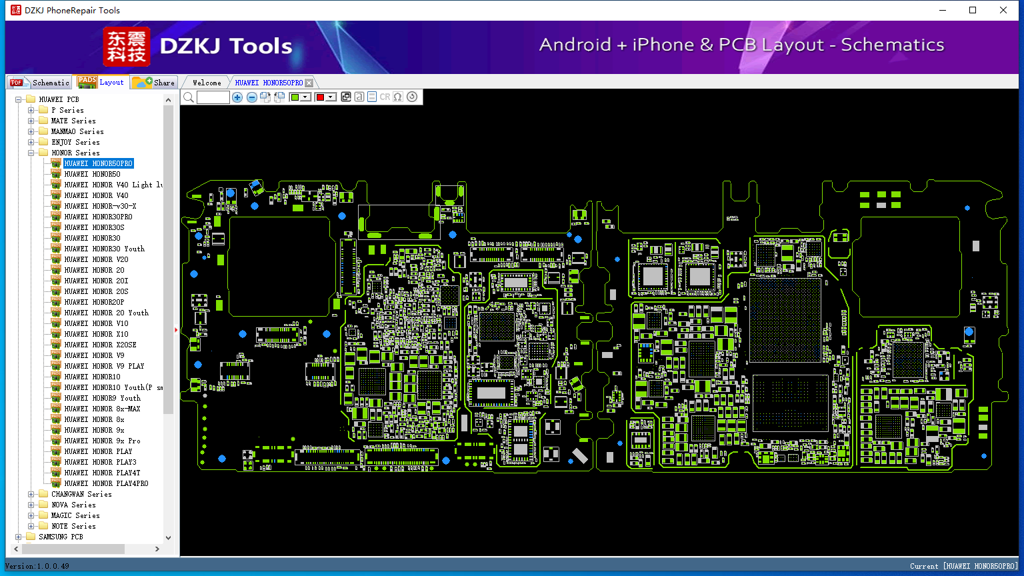Click the circular reset view icon
The height and width of the screenshot is (576, 1024).
coord(412,97)
